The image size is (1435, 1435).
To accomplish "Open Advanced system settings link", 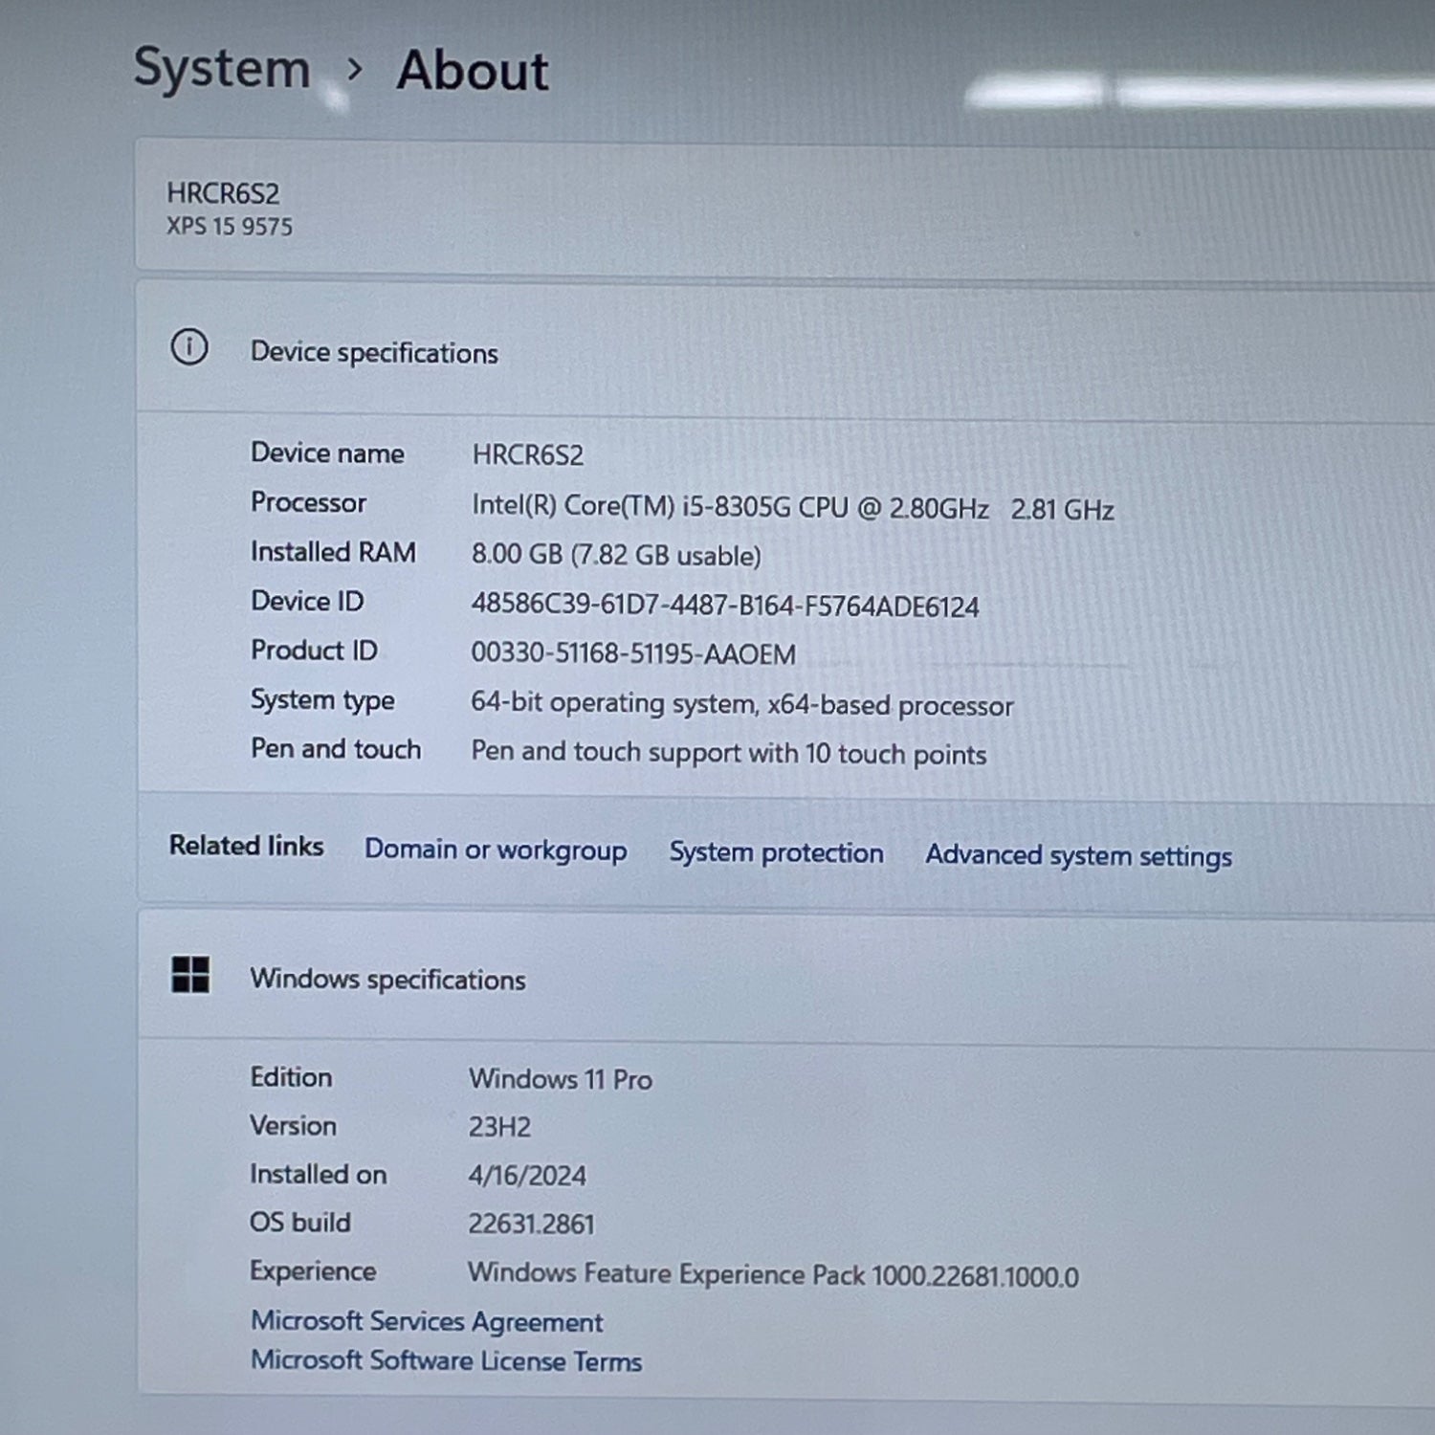I will pyautogui.click(x=1078, y=855).
